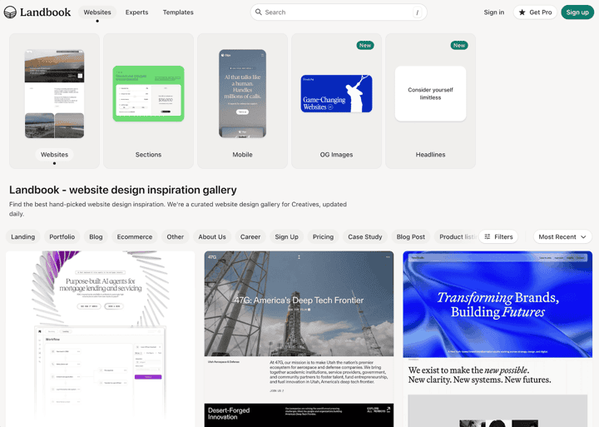The image size is (599, 427).
Task: Select the Mobile category card
Action: [x=242, y=101]
